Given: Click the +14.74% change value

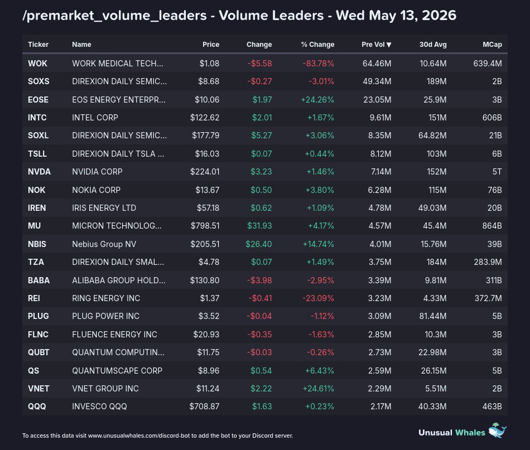Looking at the screenshot, I should (318, 244).
